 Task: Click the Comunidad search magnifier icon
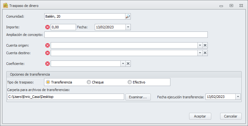pyautogui.click(x=128, y=16)
